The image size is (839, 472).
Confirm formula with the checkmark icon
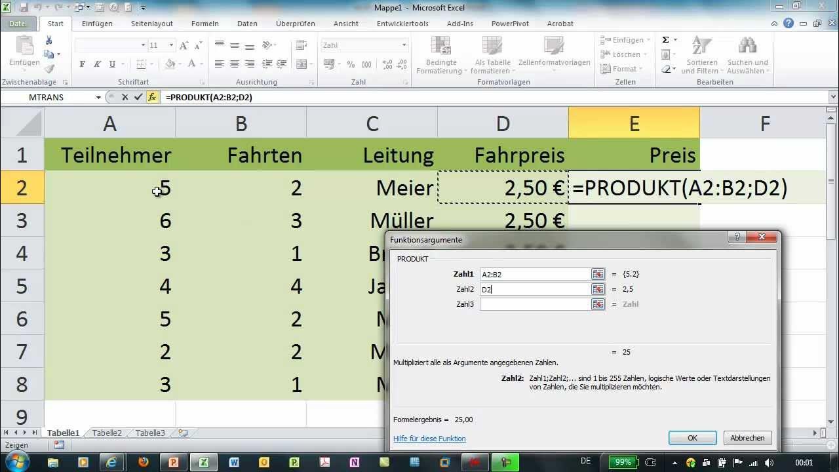click(138, 97)
